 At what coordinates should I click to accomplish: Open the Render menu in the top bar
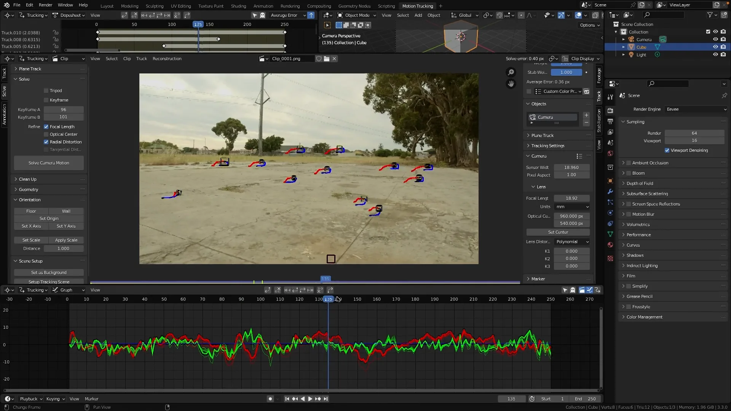(45, 5)
